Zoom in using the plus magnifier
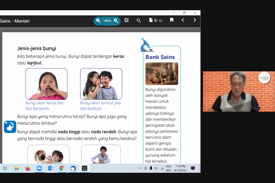Image resolution: width=275 pixels, height=183 pixels. click(116, 21)
